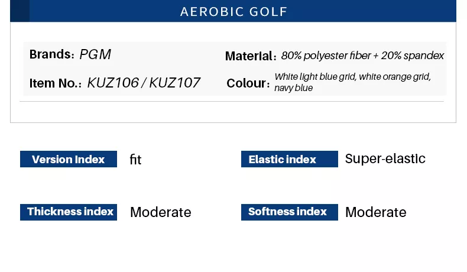Image resolution: width=467 pixels, height=272 pixels.
Task: Click the Version Index badge
Action: coord(69,159)
